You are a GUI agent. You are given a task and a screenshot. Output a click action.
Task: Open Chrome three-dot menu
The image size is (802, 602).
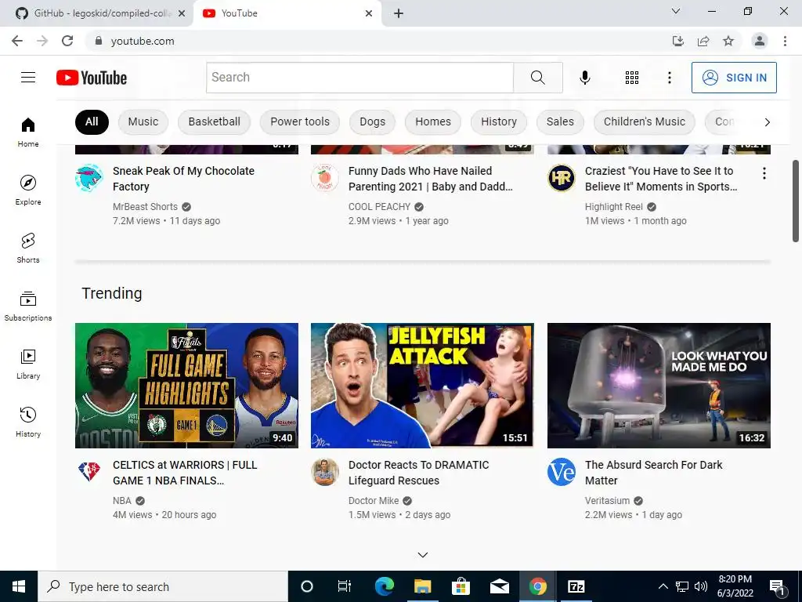tap(785, 41)
